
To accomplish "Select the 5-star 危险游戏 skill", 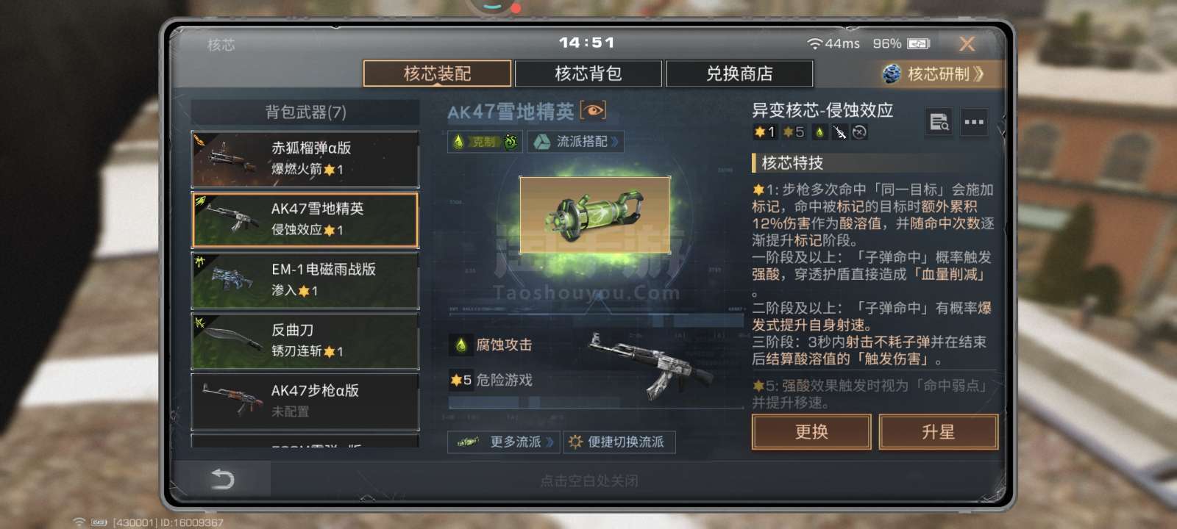I will [491, 380].
